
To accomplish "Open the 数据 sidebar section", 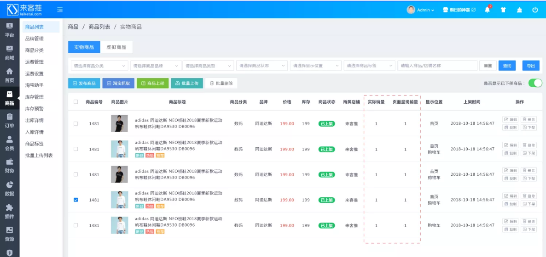I will (10, 189).
